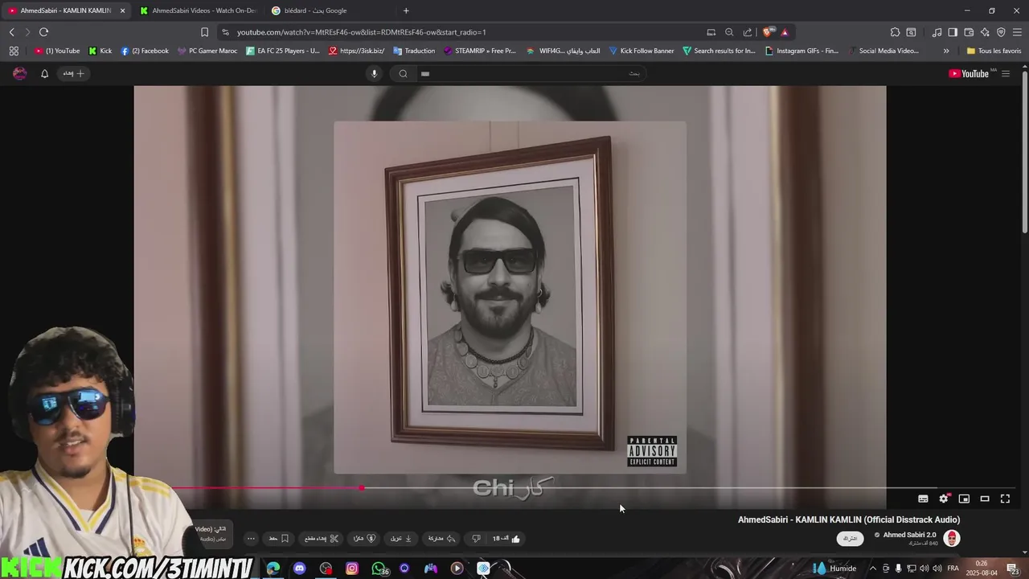Enable theater mode view
The height and width of the screenshot is (579, 1029).
tap(985, 499)
